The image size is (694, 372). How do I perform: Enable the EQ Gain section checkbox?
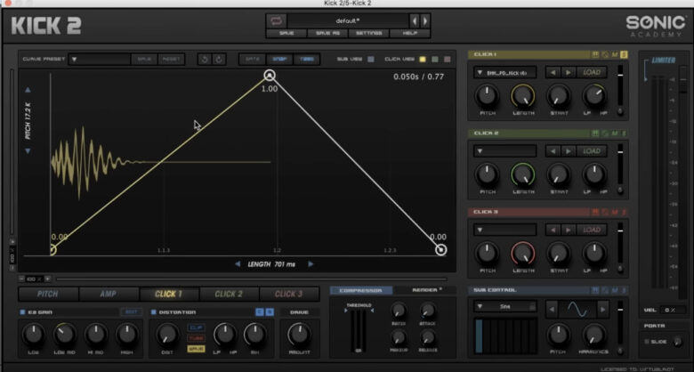[x=22, y=312]
